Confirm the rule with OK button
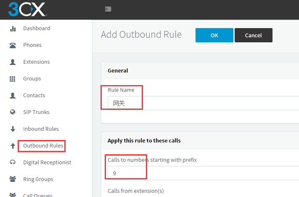 (214, 35)
